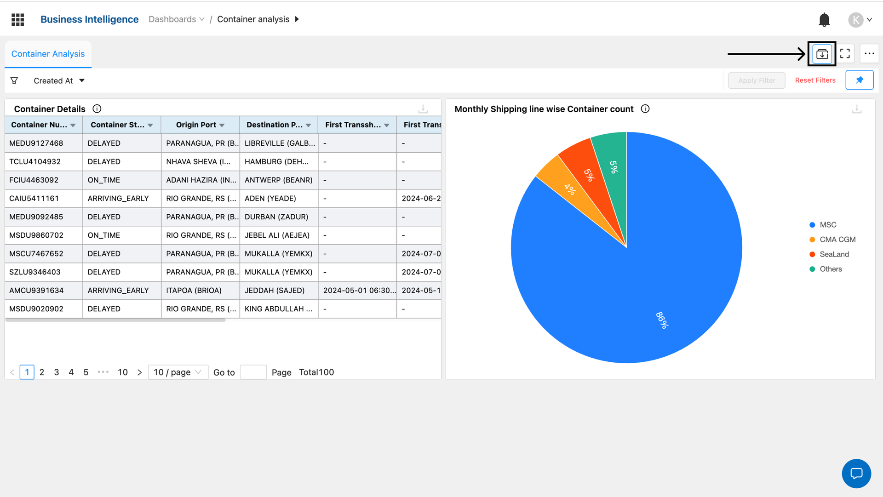Viewport: 883px width, 497px height.
Task: Enter fullscreen mode with the expand icon
Action: point(845,54)
